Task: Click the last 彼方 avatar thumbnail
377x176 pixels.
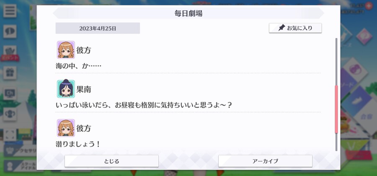Action: pos(66,128)
